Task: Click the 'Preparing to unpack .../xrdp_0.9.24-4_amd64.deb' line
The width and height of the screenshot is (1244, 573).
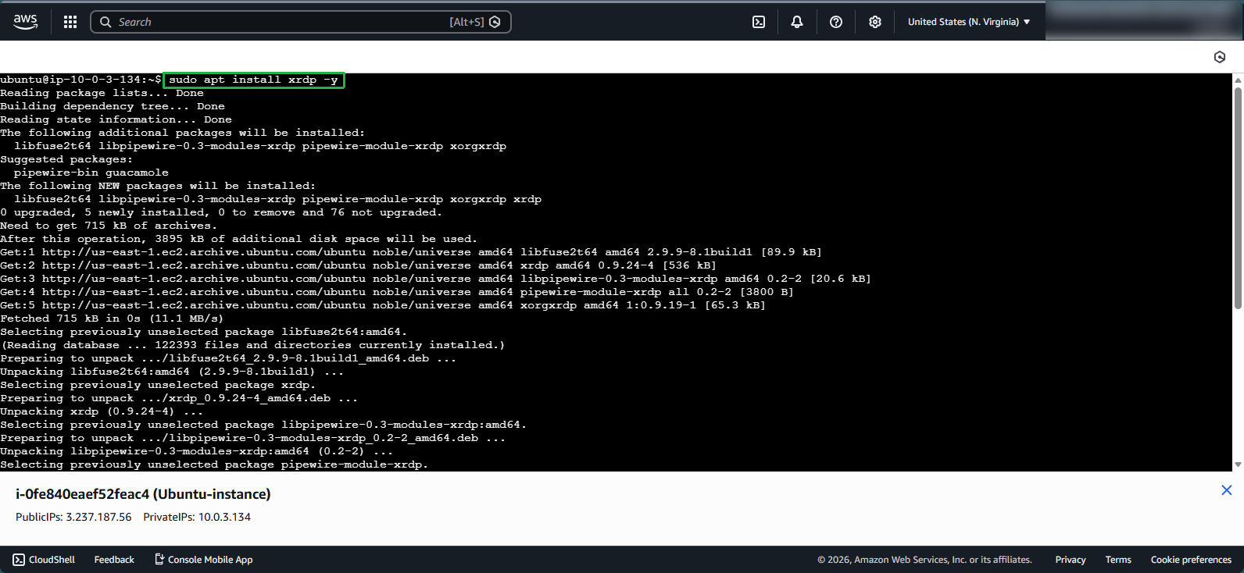Action: tap(179, 398)
